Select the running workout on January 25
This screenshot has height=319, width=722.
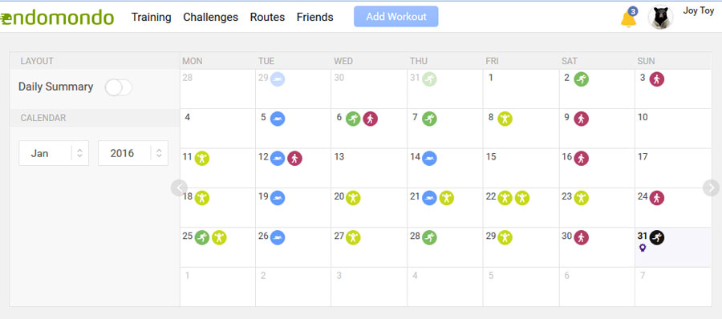tap(201, 237)
